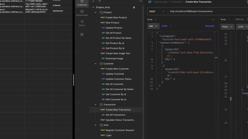Click the Product folder icon
248x139 pixels.
tap(101, 12)
